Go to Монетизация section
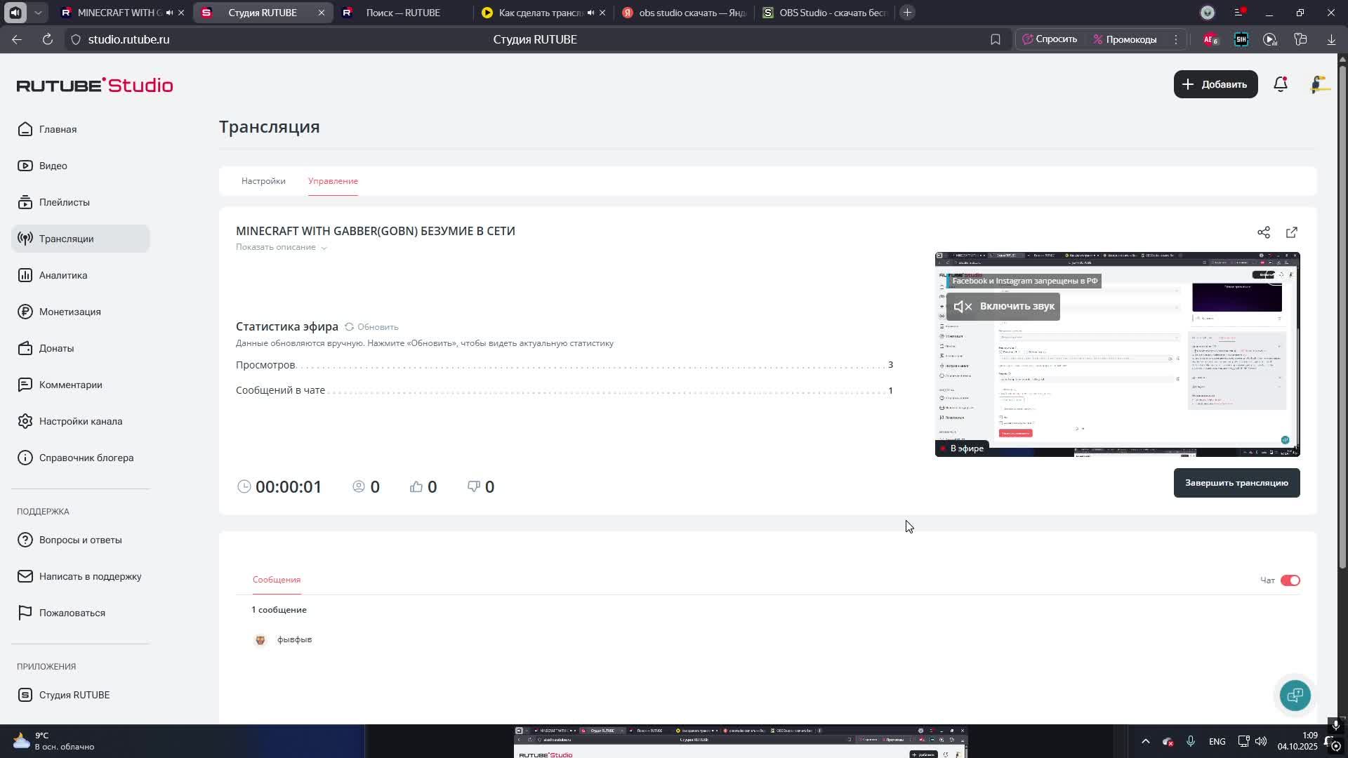Screen dimensions: 1348x758 70,312
